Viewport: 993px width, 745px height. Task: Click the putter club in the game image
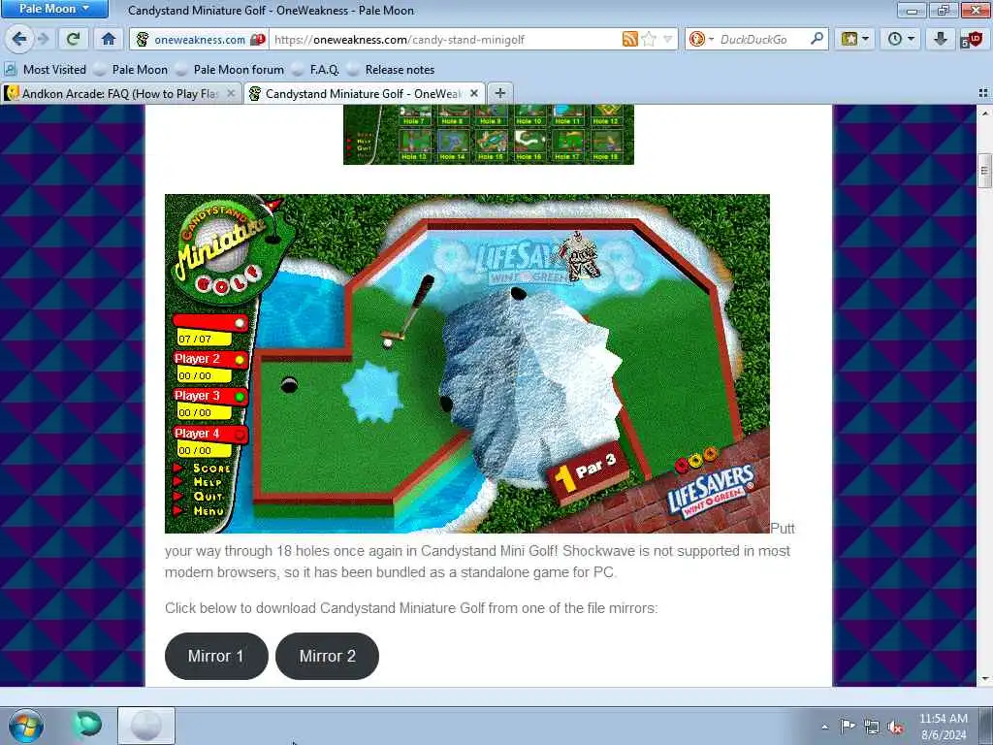coord(410,310)
